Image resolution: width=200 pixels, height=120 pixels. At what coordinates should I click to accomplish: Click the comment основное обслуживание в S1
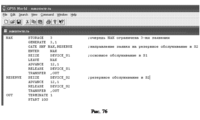(x=118, y=56)
